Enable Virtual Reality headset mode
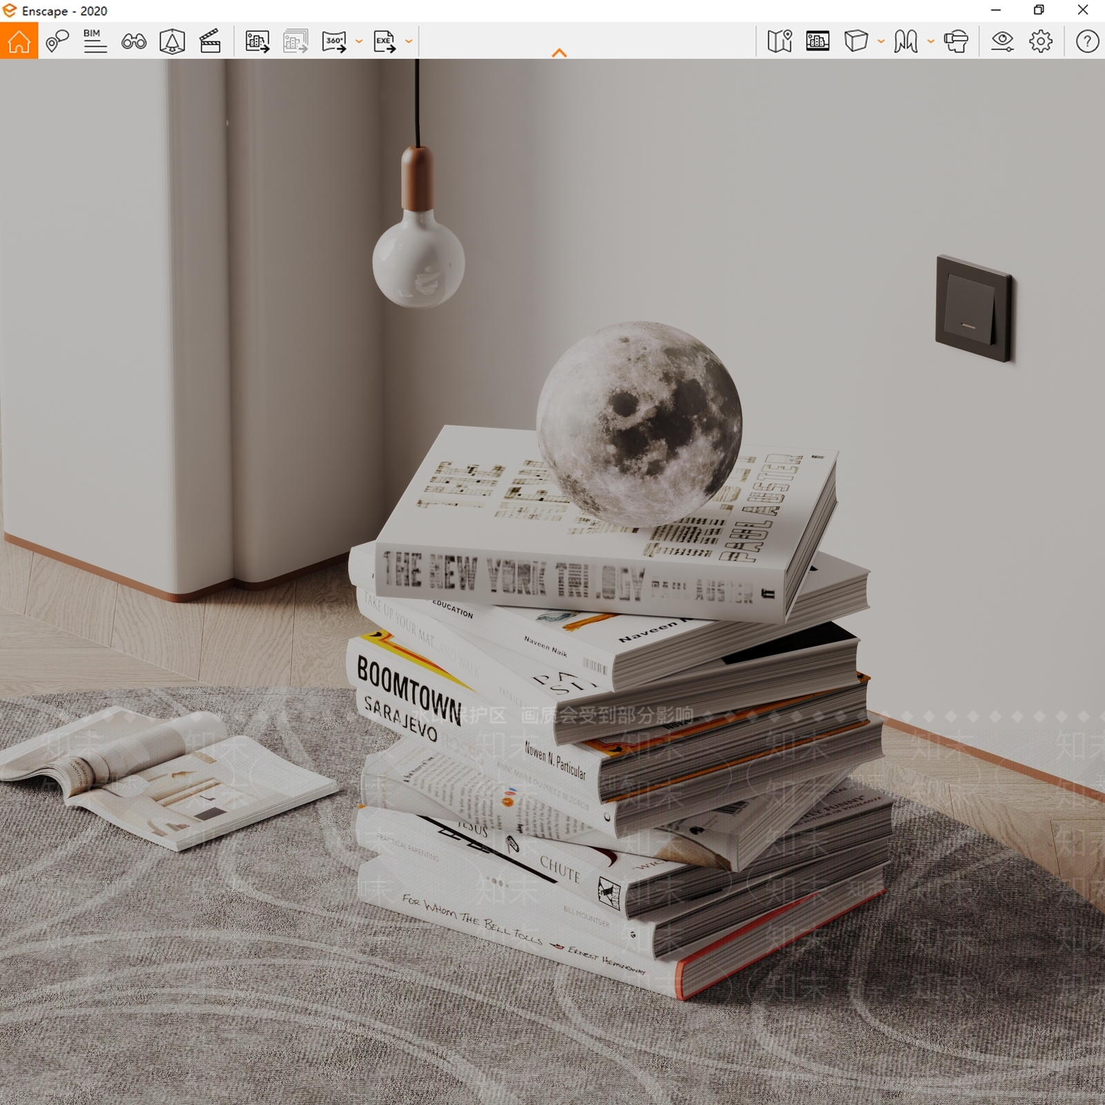 pyautogui.click(x=957, y=41)
